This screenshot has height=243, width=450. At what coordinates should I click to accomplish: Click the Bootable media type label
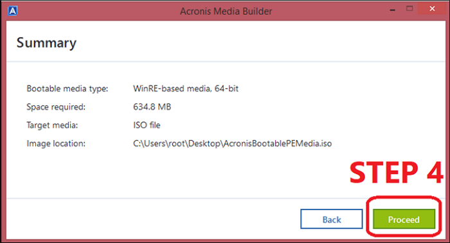67,88
